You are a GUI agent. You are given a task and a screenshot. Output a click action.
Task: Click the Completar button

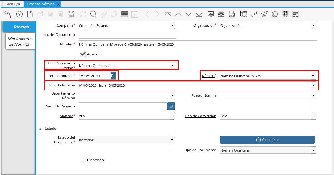pyautogui.click(x=267, y=140)
